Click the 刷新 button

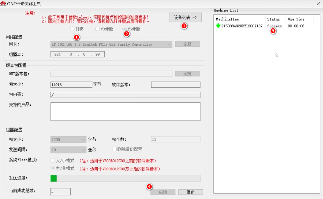coord(188,44)
